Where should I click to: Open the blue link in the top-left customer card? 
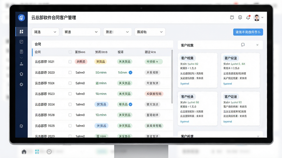[x=185, y=84]
